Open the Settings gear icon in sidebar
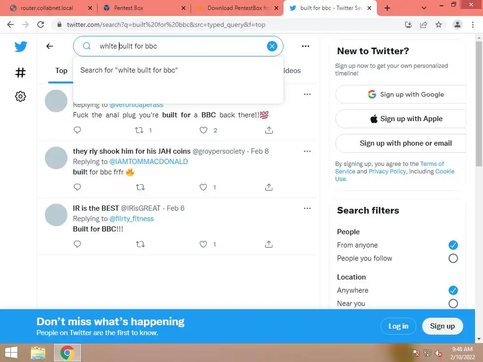Screen dimensions: 483x362 (20, 96)
